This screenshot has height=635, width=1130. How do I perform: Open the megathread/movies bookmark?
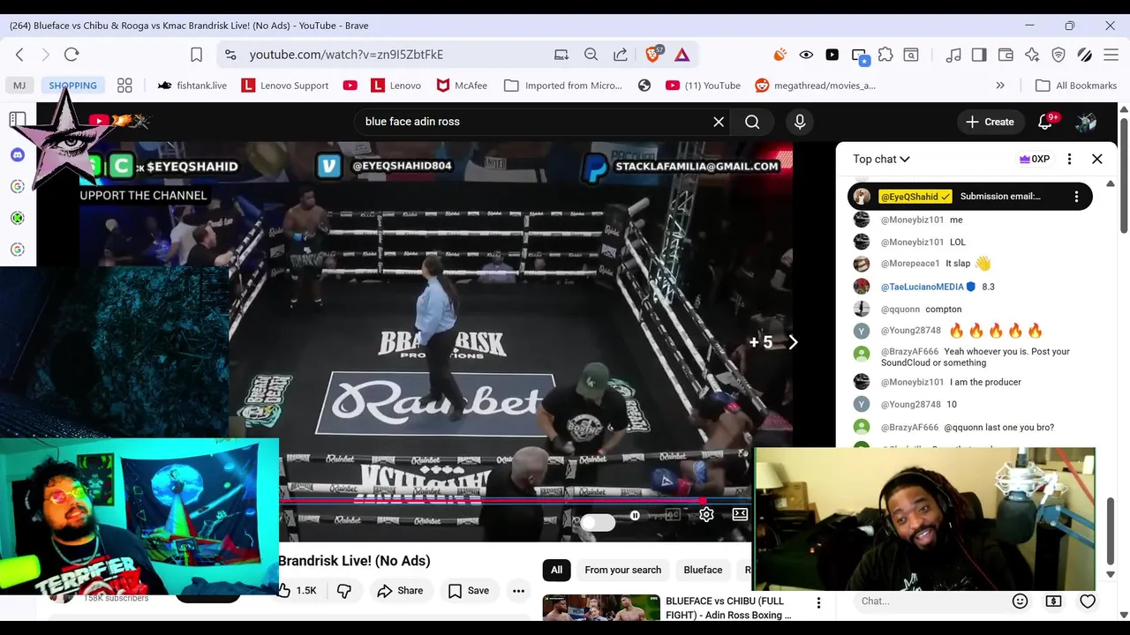click(x=815, y=86)
